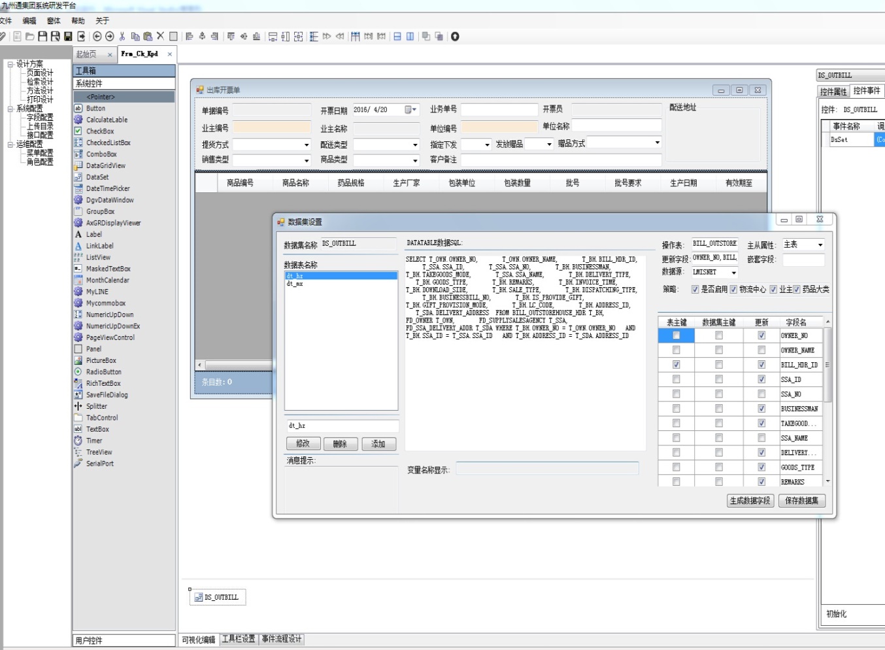
Task: Enable 更新 checkbox for OWNER_NAME row
Action: pos(761,350)
